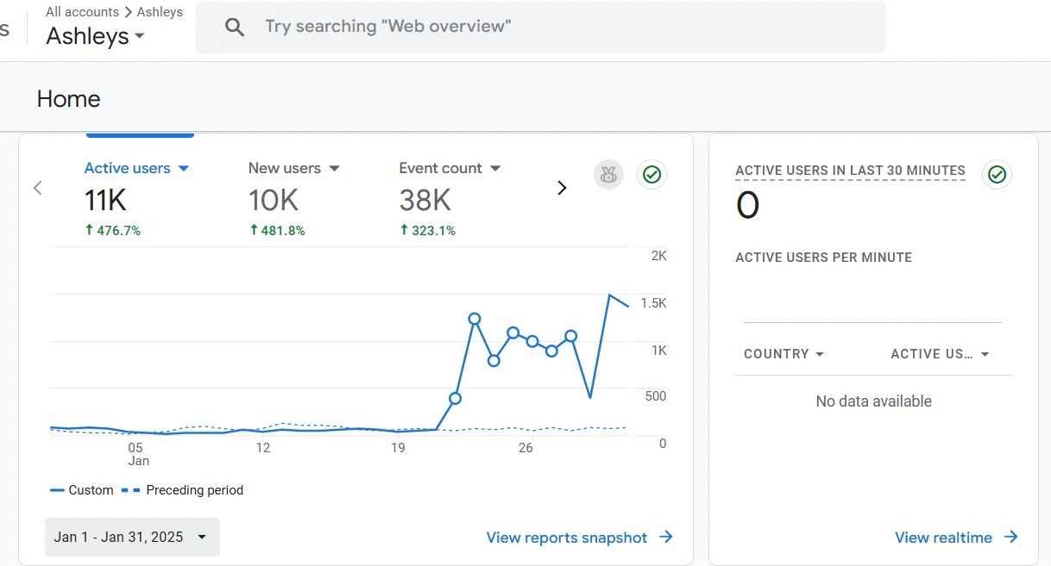This screenshot has width=1051, height=566.
Task: Click the left chevron before Active users
Action: (37, 188)
